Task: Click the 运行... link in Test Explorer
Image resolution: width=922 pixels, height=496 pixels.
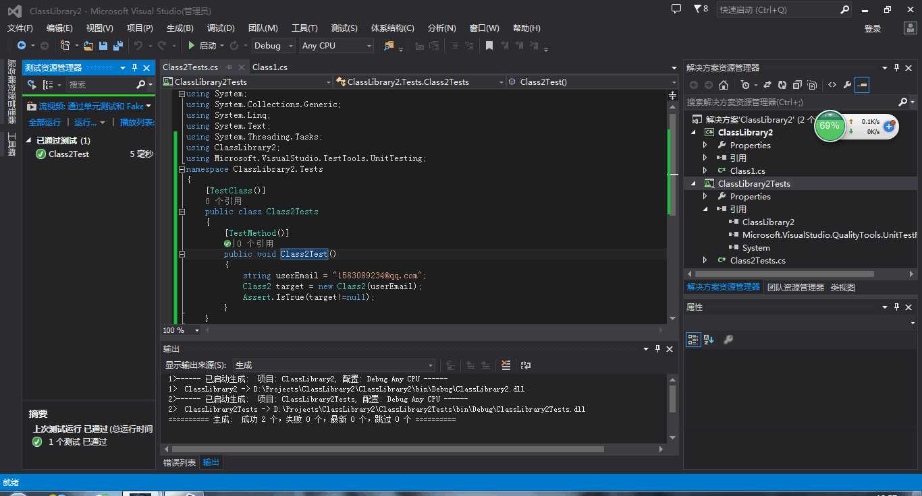Action: (86, 123)
